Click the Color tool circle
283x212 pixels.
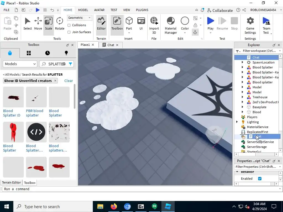tap(185, 21)
